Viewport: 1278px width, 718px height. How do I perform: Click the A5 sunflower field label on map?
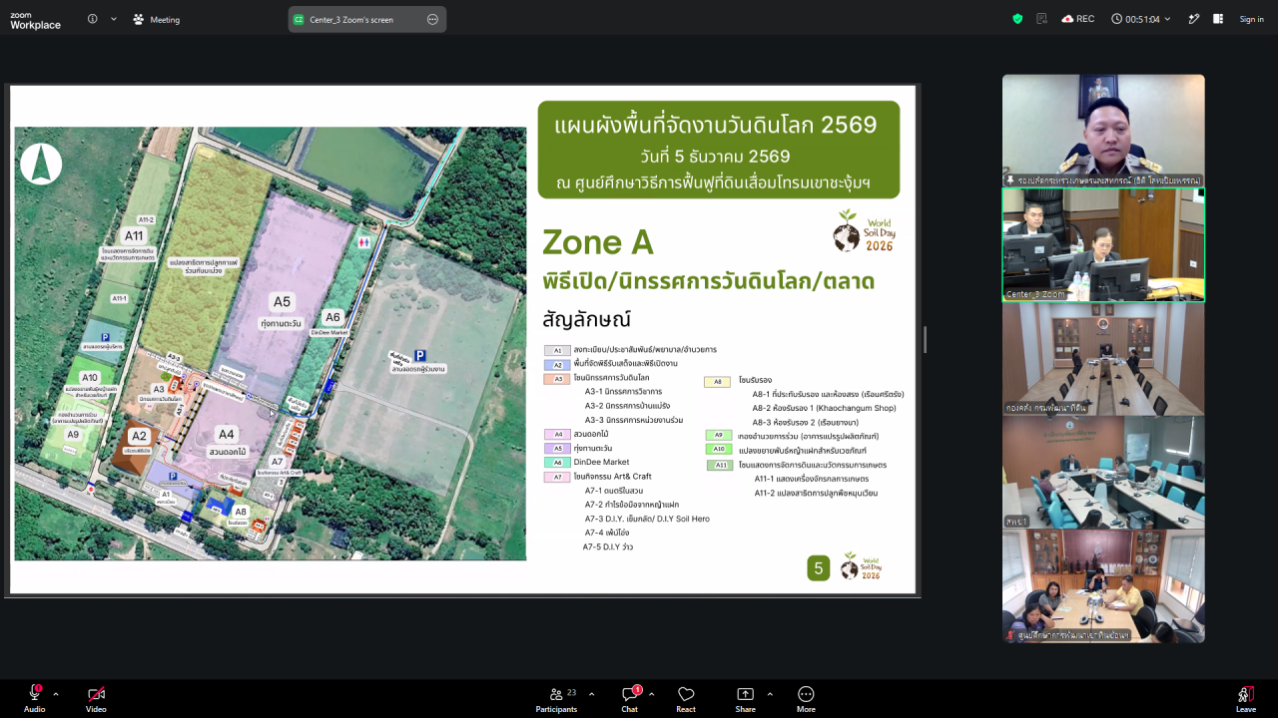tap(282, 301)
